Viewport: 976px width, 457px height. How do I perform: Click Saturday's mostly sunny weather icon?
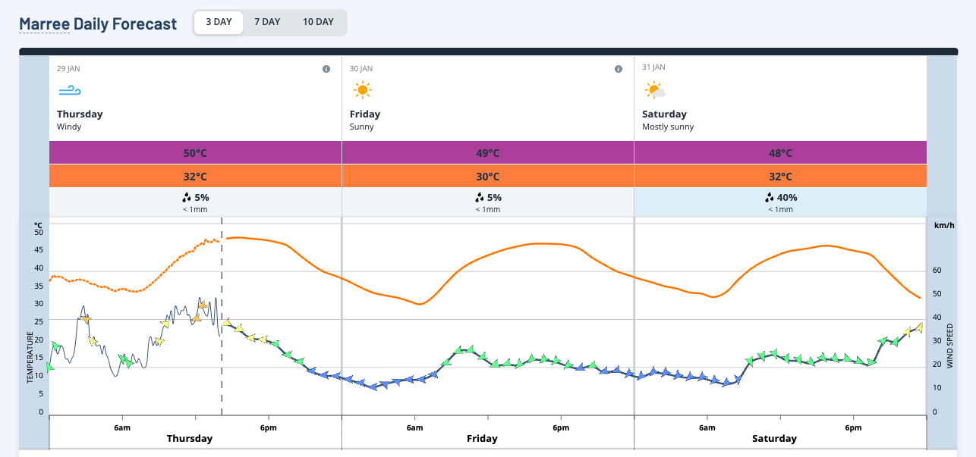coord(653,89)
